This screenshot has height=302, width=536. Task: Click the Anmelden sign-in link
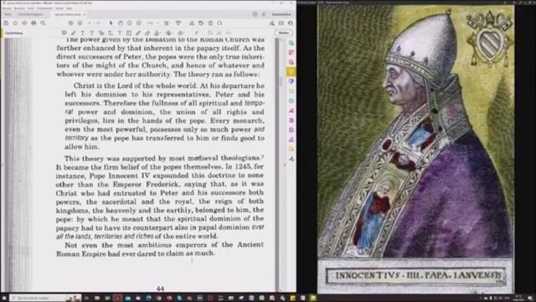(281, 14)
